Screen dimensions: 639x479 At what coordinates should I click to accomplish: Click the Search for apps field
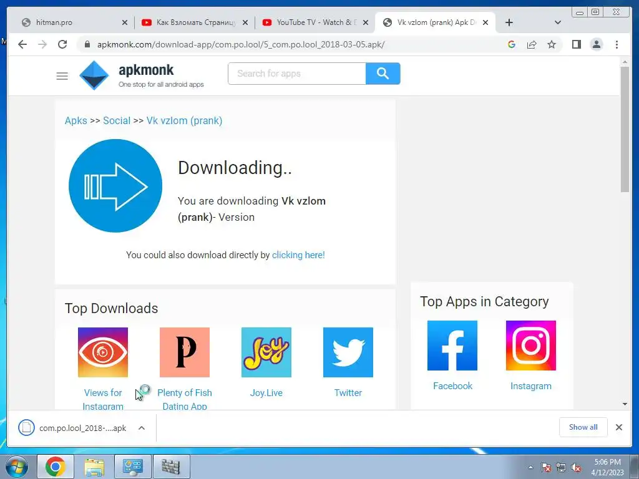[296, 74]
